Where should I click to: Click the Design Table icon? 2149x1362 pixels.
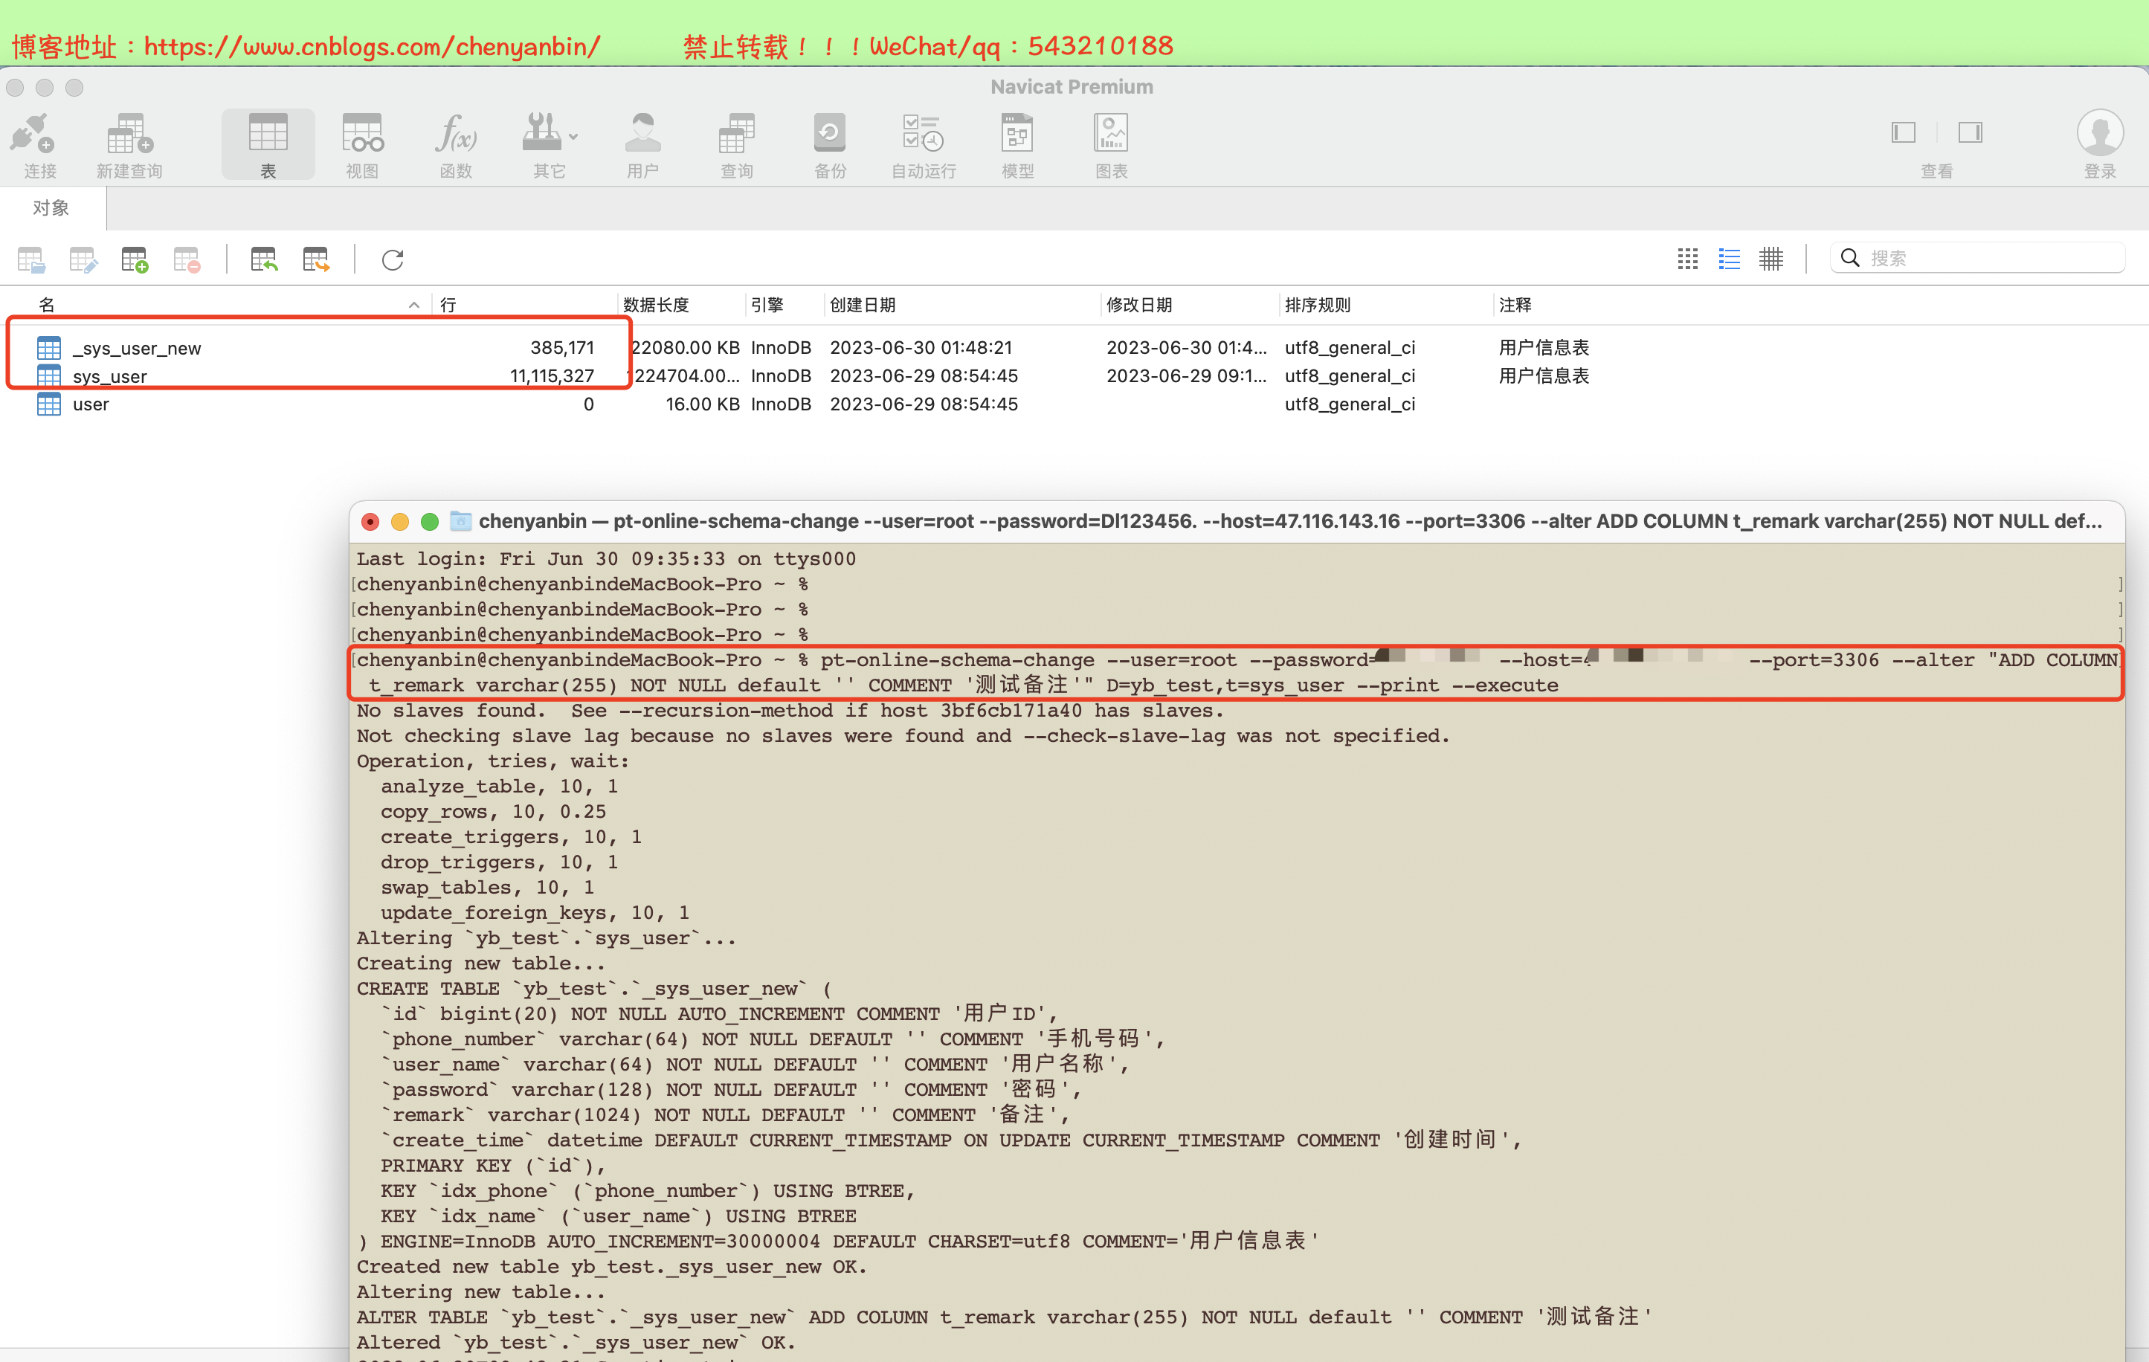[83, 259]
